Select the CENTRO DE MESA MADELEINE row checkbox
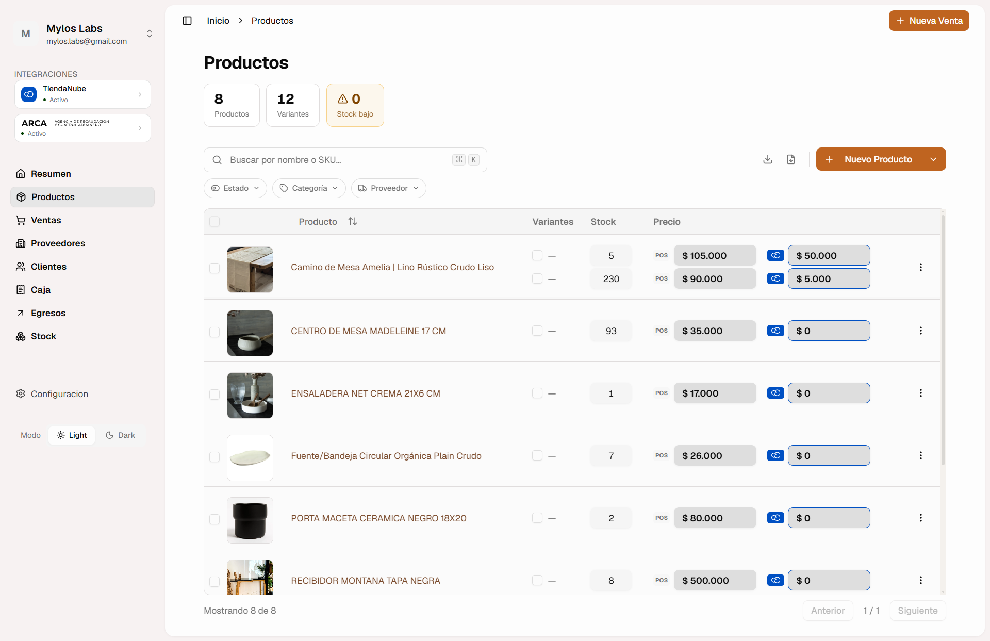Viewport: 990px width, 641px height. tap(214, 332)
